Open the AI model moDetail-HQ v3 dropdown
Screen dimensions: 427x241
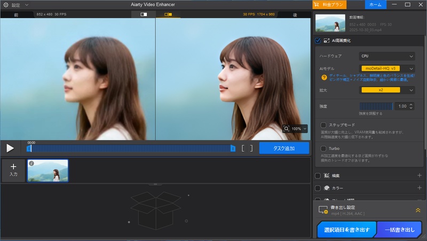point(387,69)
